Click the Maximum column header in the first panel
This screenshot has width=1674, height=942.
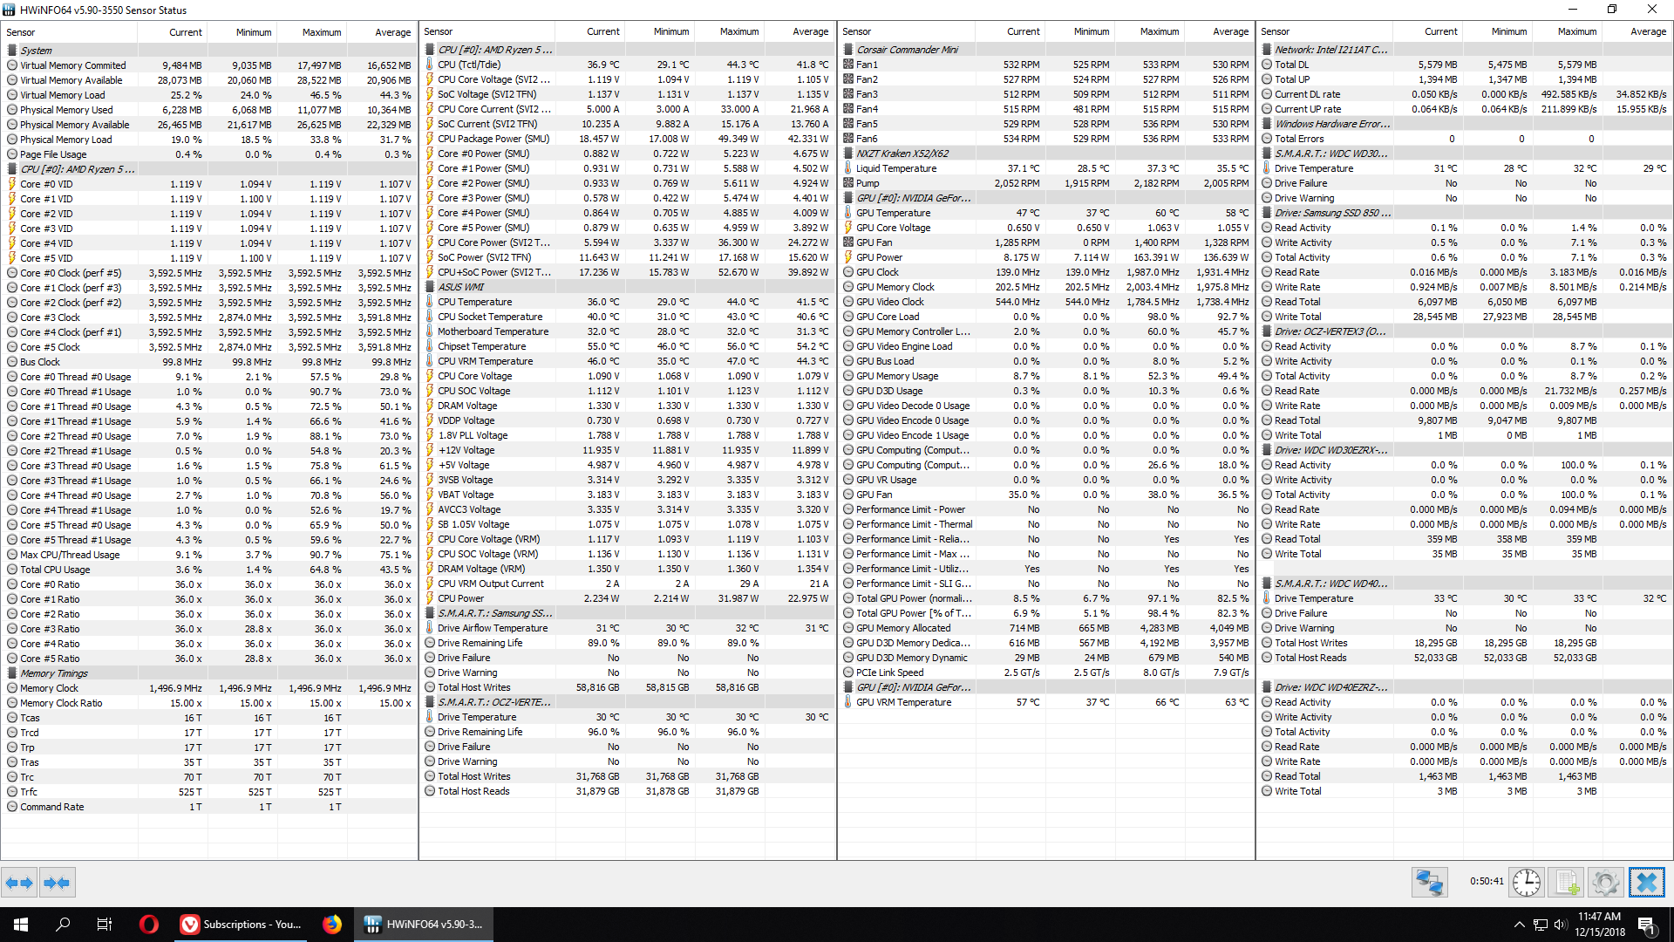321,32
